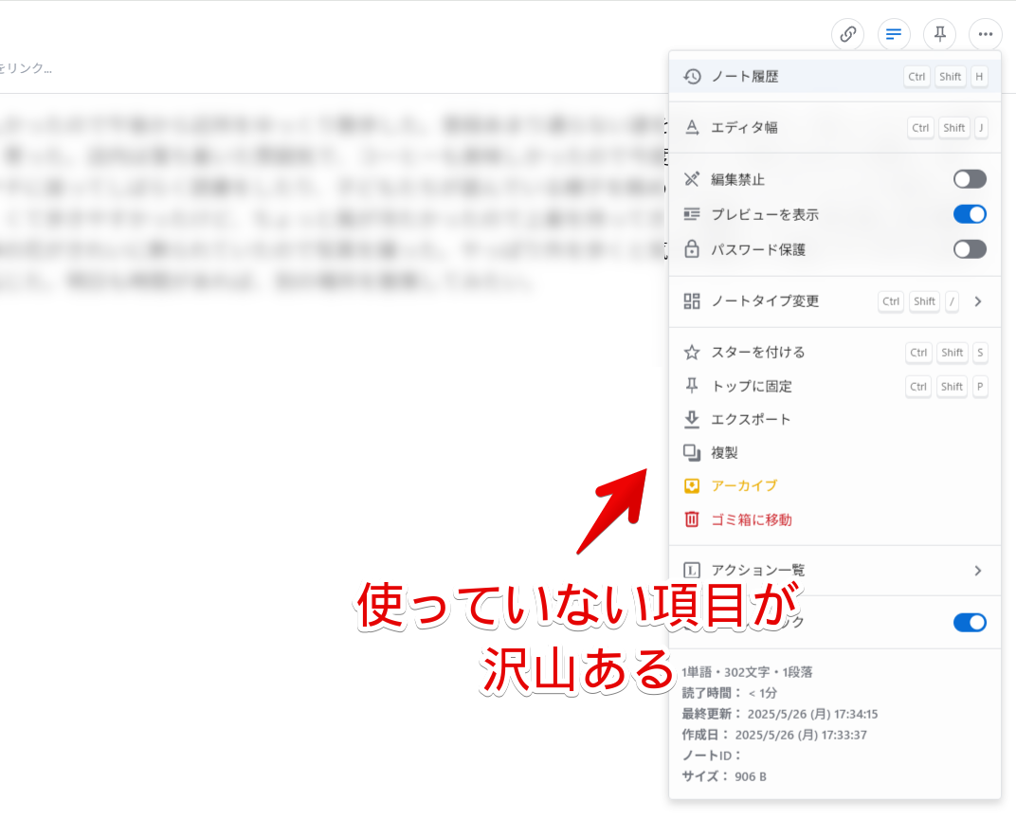Click the history clock icon

tap(692, 77)
